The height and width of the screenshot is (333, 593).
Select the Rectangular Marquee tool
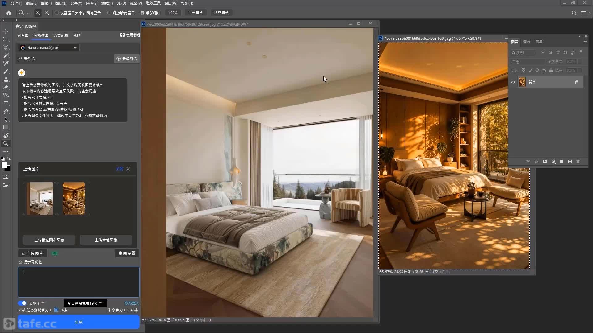(x=6, y=39)
